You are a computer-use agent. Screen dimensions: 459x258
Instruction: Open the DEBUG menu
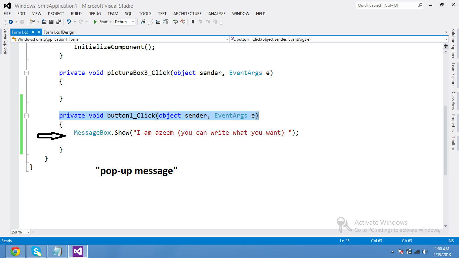94,14
